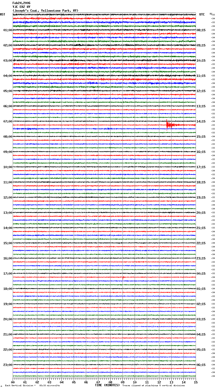Screen dimensions: 216x389
Task: Select the 04:00 MST time label
Action: (x=8, y=76)
